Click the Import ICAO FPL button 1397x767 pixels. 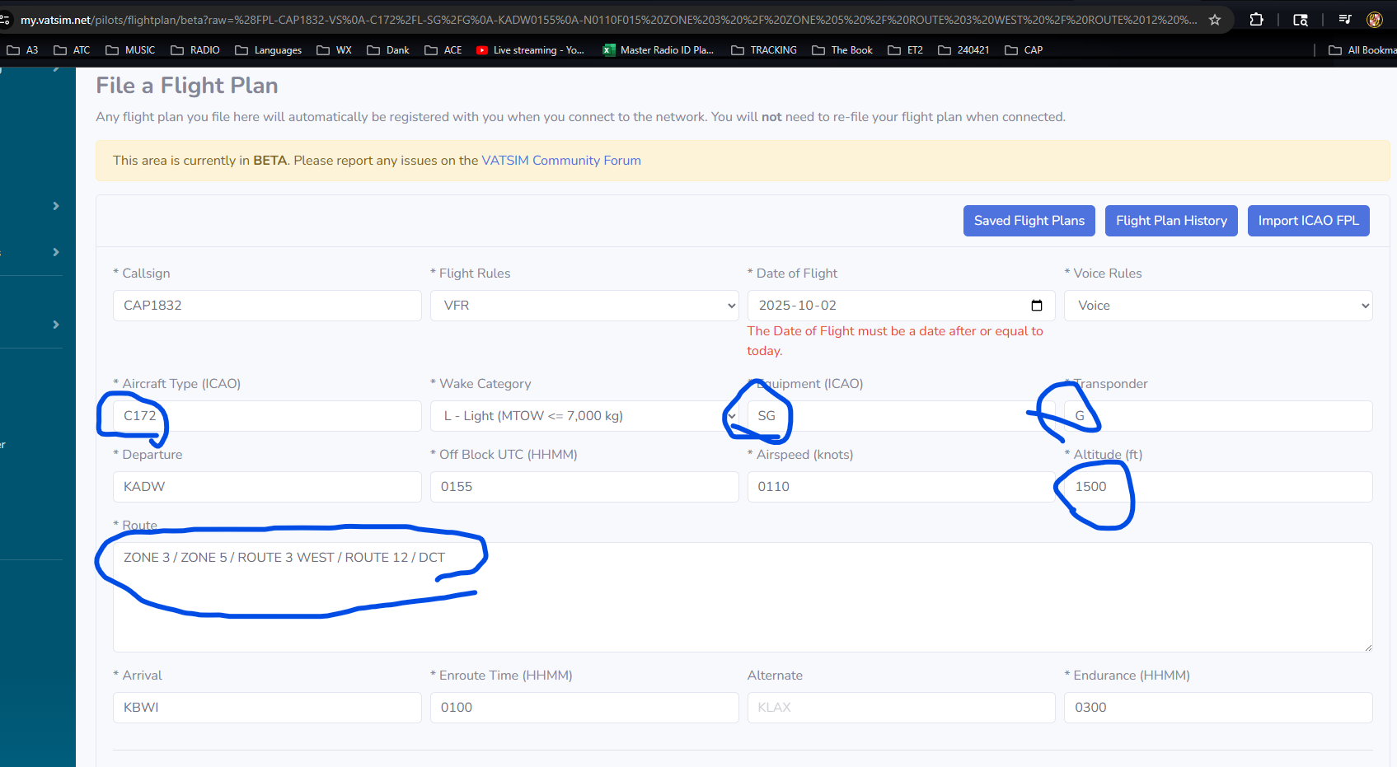1308,221
